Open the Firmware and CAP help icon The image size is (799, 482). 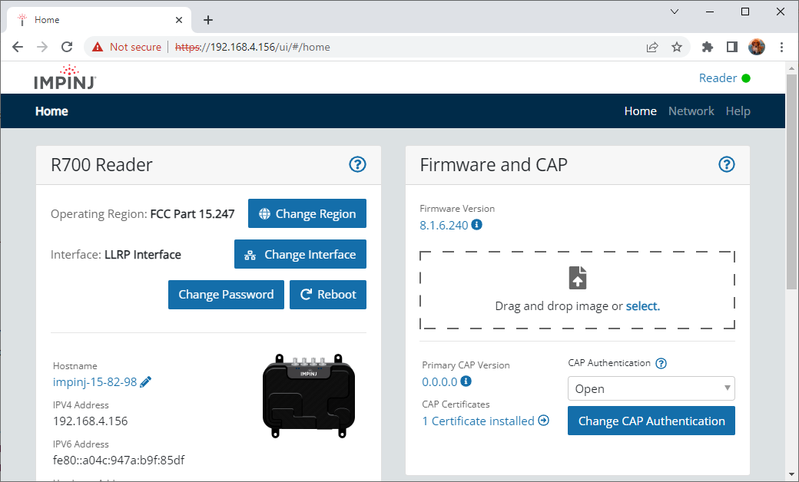[x=727, y=164]
